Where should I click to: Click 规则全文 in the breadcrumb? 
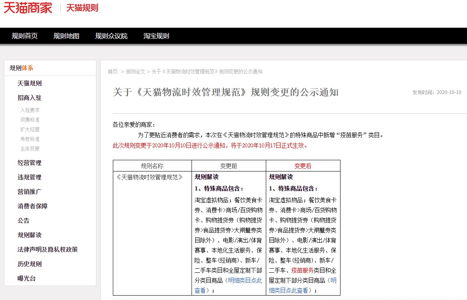click(135, 71)
